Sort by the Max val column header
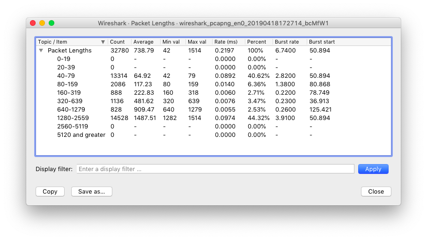The height and width of the screenshot is (240, 427). [199, 42]
